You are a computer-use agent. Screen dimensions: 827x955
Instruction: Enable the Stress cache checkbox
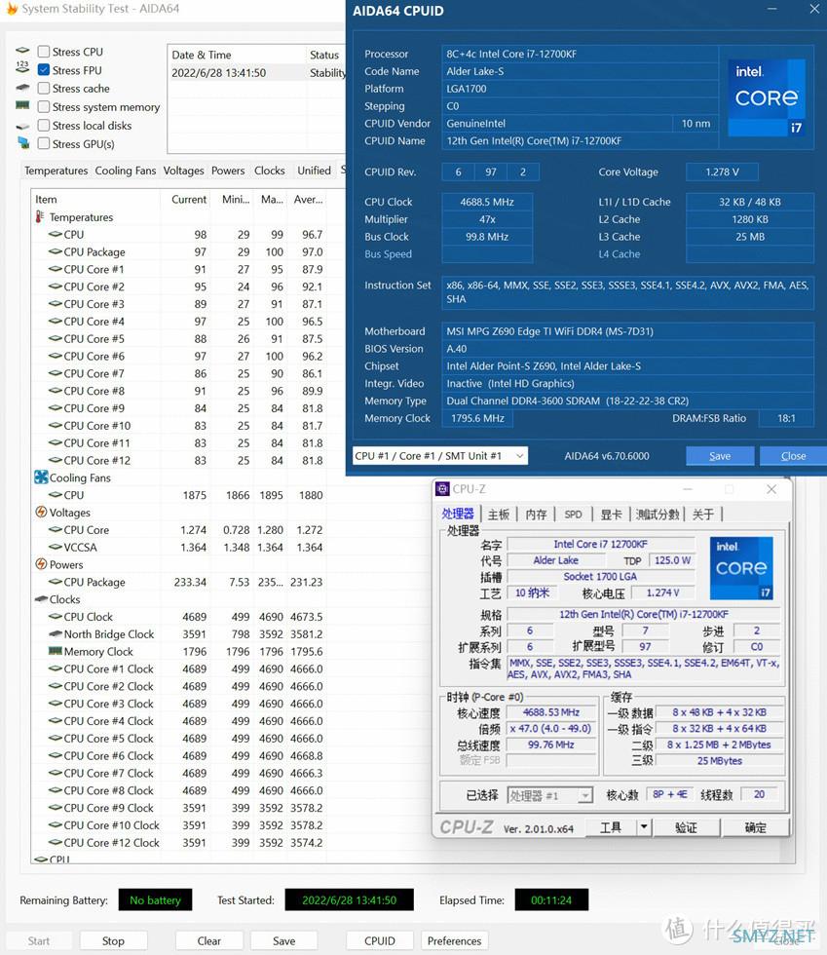click(x=44, y=89)
